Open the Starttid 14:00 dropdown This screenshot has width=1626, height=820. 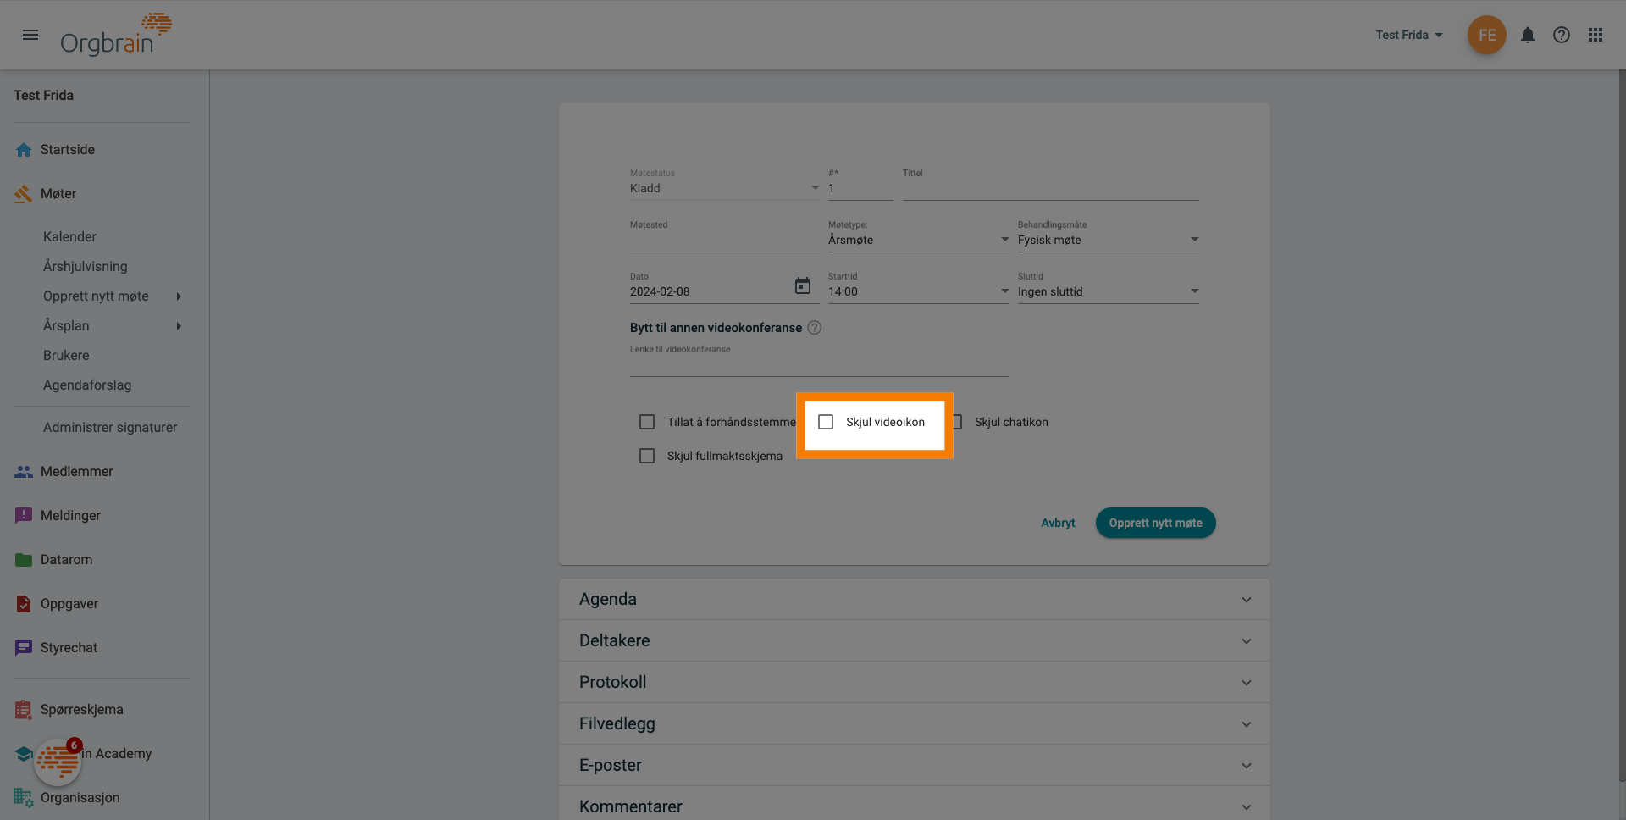pos(918,291)
